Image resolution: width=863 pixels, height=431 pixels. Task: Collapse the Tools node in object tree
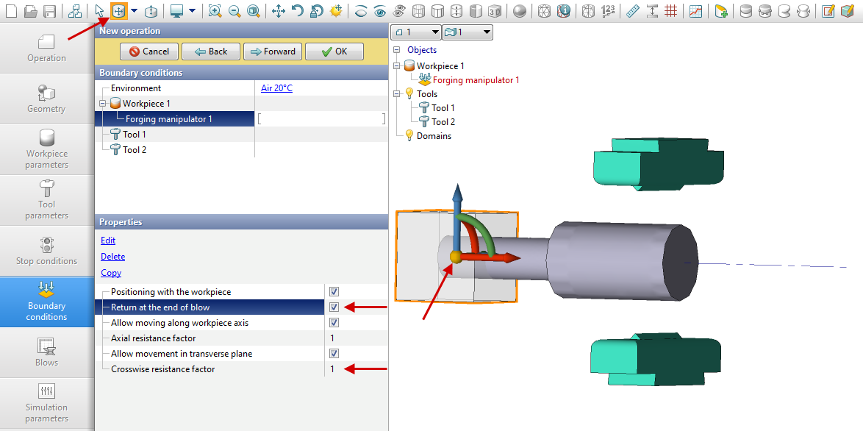click(x=398, y=94)
